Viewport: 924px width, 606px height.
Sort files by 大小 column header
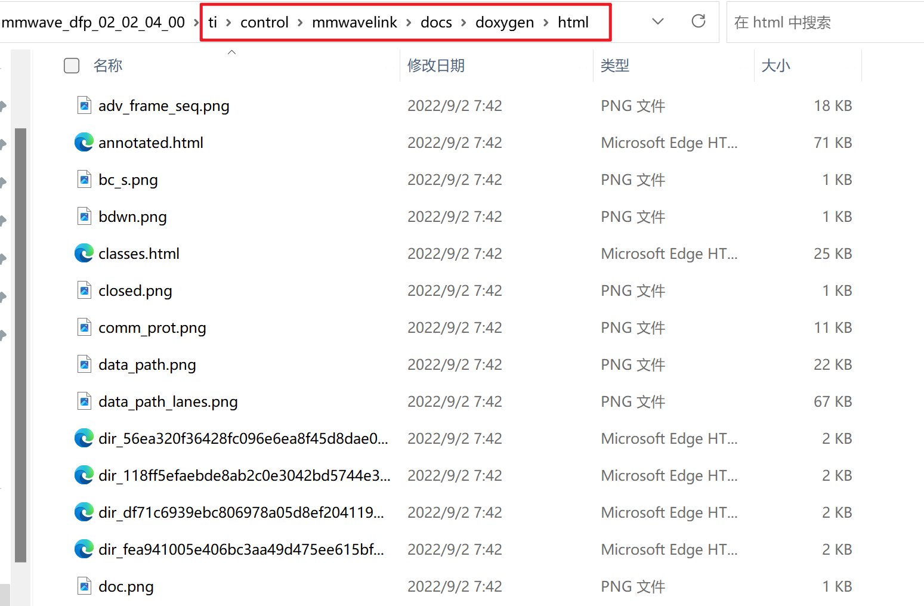[775, 66]
